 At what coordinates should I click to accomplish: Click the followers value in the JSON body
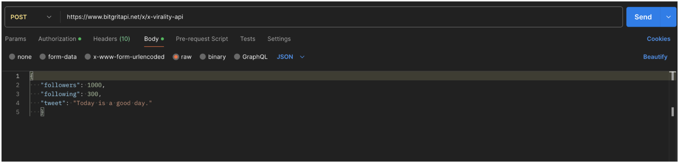(94, 85)
